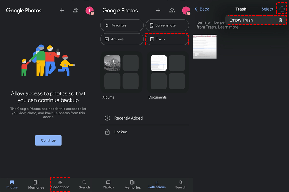Open sharing people icon on first screen
This screenshot has width=289, height=192.
tap(76, 11)
